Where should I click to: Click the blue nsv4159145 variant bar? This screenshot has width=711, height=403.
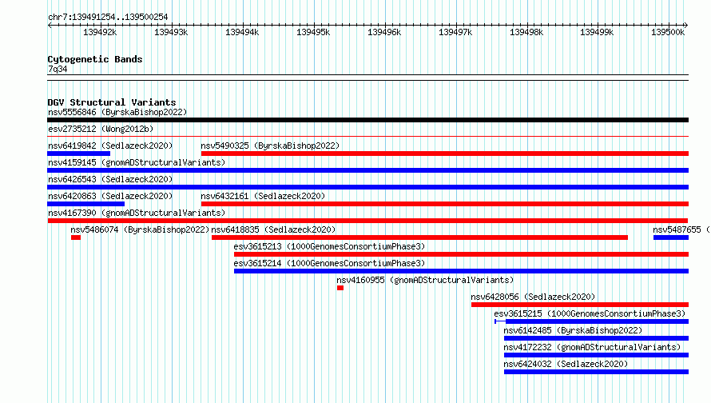coord(367,170)
